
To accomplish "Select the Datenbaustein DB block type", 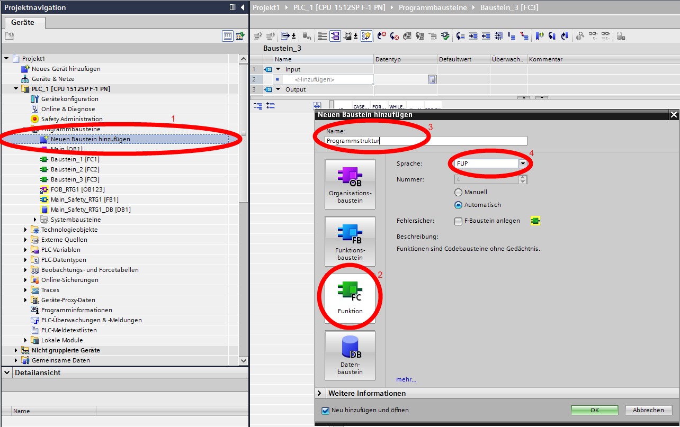I will [x=350, y=355].
